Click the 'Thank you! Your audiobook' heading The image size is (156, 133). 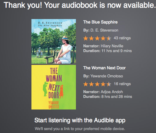(x=80, y=5)
